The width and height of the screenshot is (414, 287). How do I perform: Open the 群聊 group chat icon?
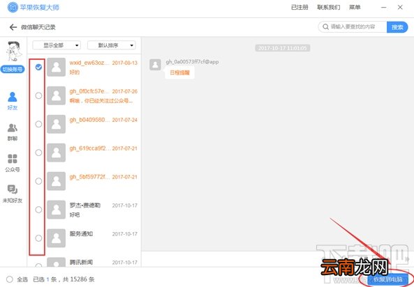pos(13,132)
